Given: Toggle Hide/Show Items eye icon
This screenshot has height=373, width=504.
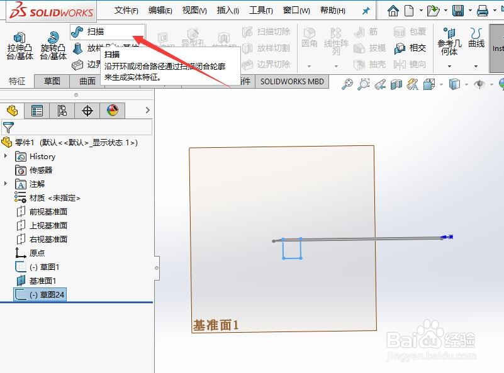Looking at the screenshot, I should (479, 84).
